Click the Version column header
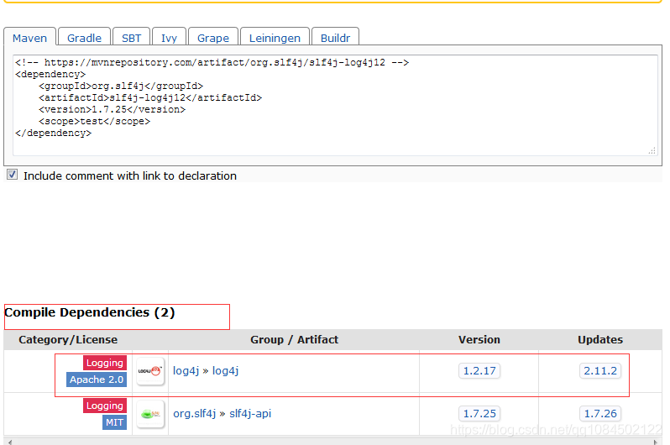Viewport: 670px width, 445px height. (x=479, y=340)
